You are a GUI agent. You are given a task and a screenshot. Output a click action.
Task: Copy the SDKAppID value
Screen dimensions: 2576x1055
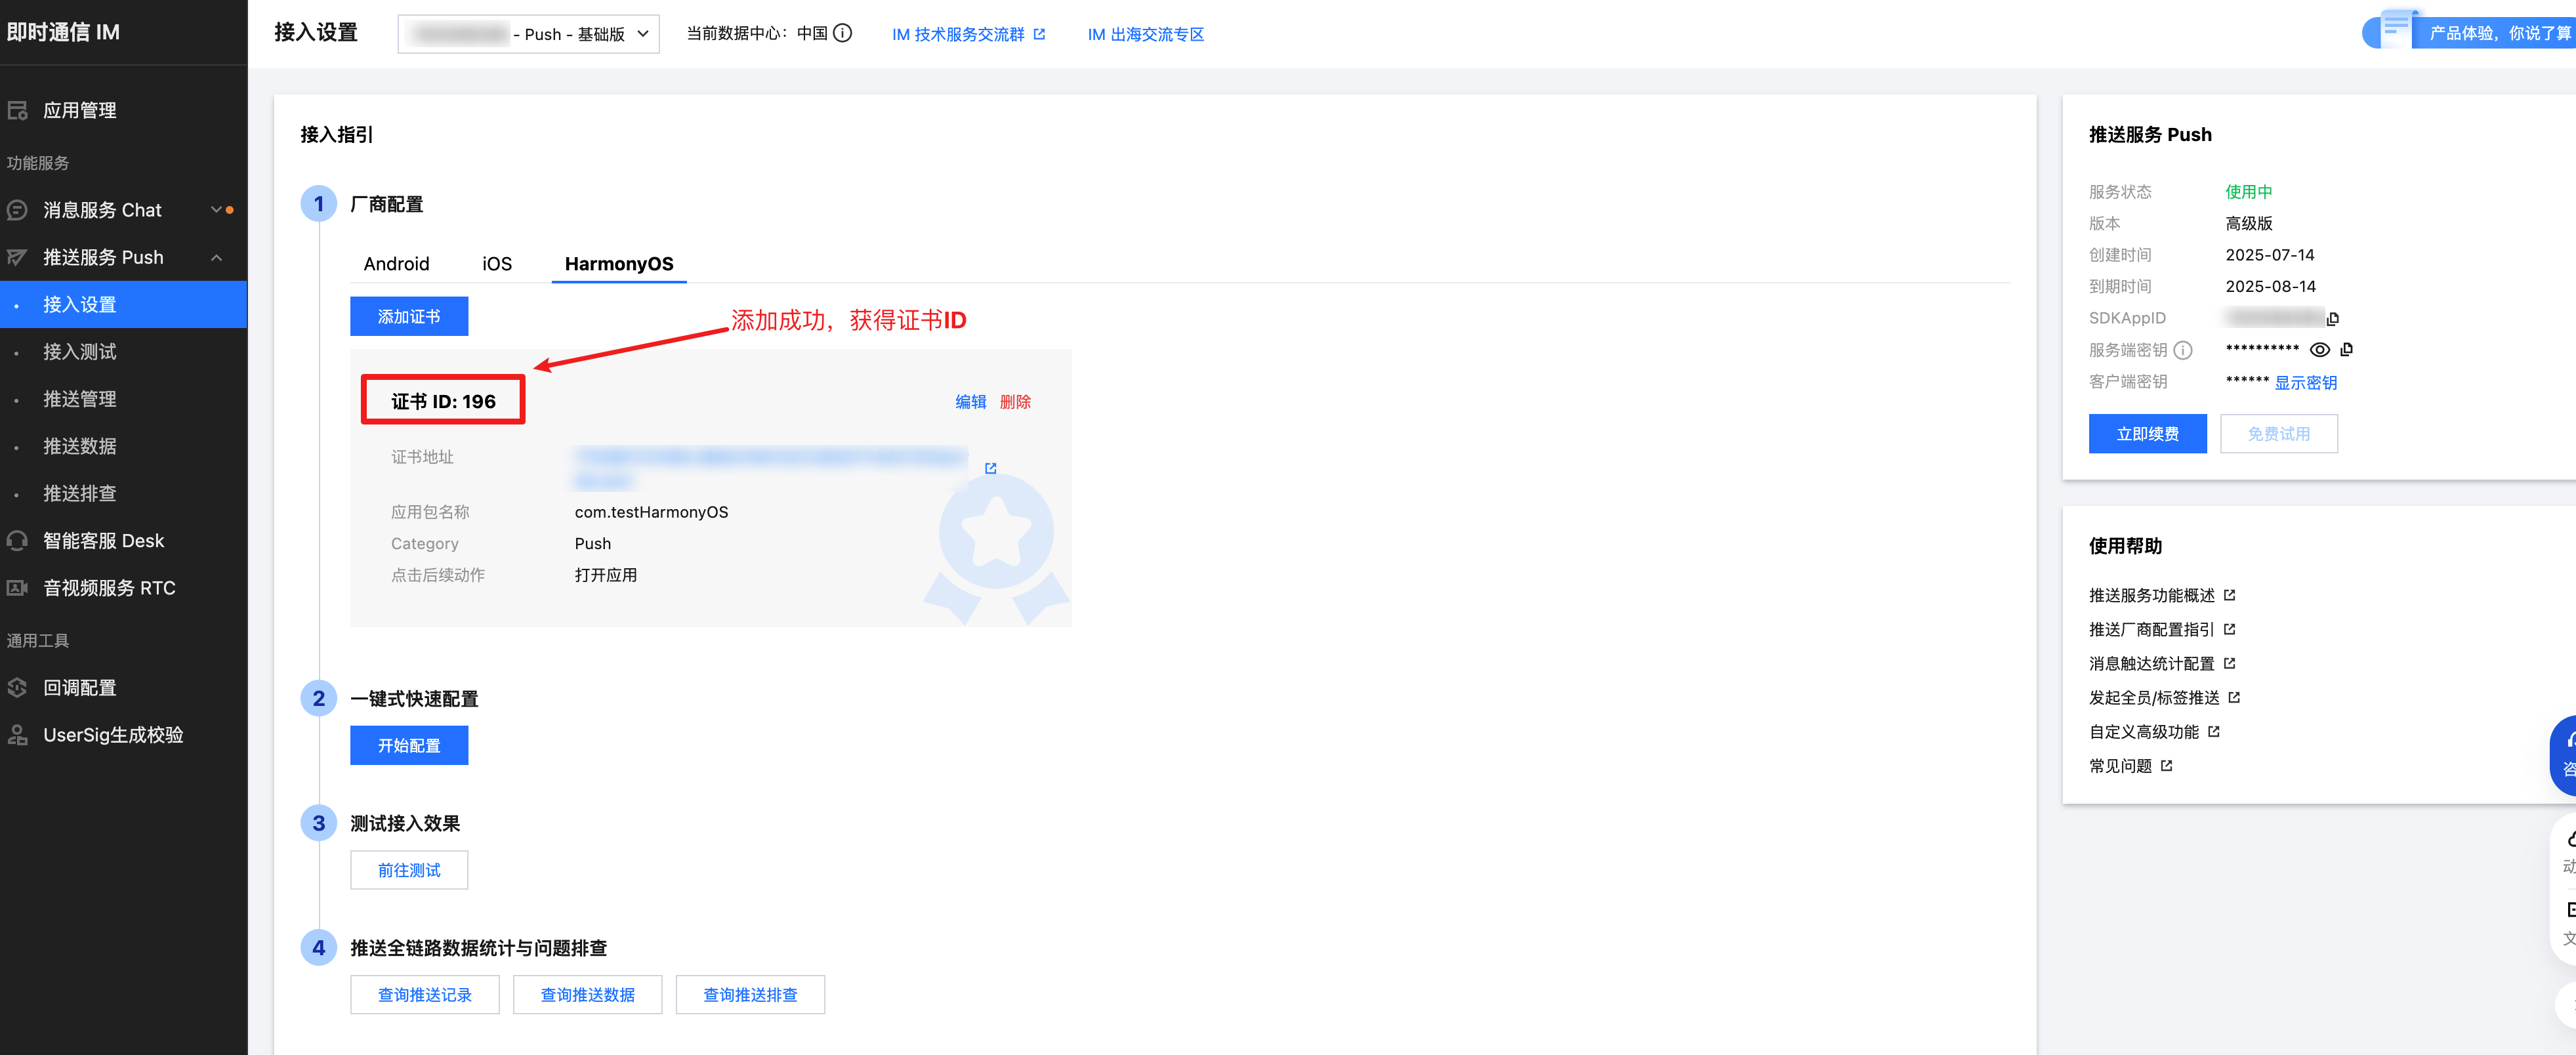tap(2332, 319)
